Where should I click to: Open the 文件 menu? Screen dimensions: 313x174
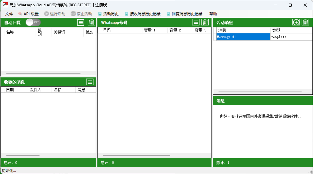[9, 14]
